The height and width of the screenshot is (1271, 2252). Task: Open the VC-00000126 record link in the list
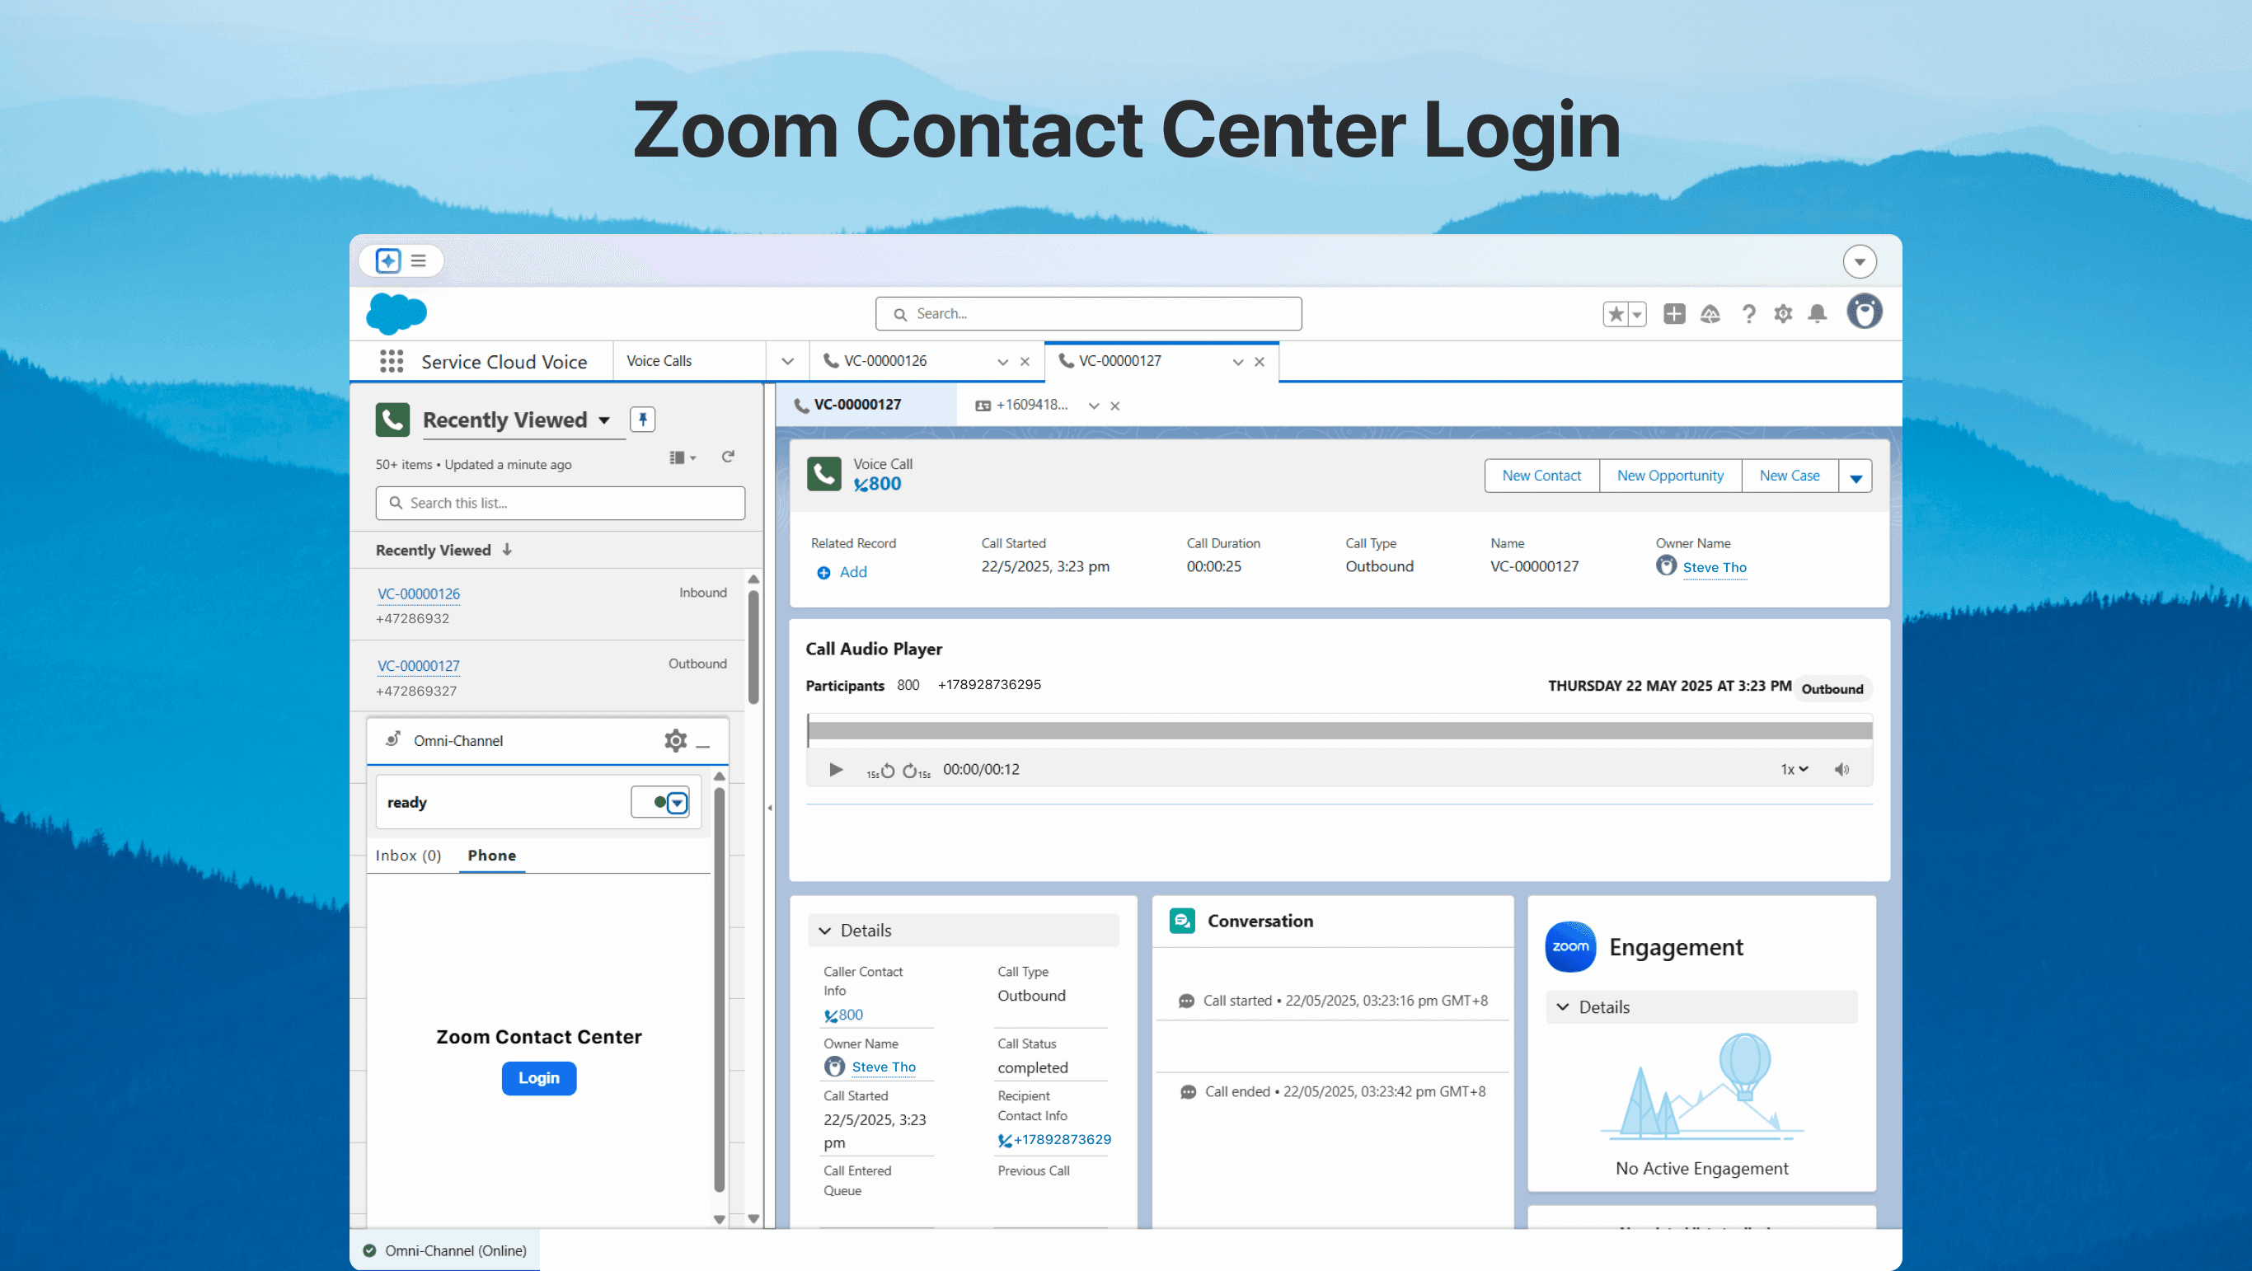[419, 593]
